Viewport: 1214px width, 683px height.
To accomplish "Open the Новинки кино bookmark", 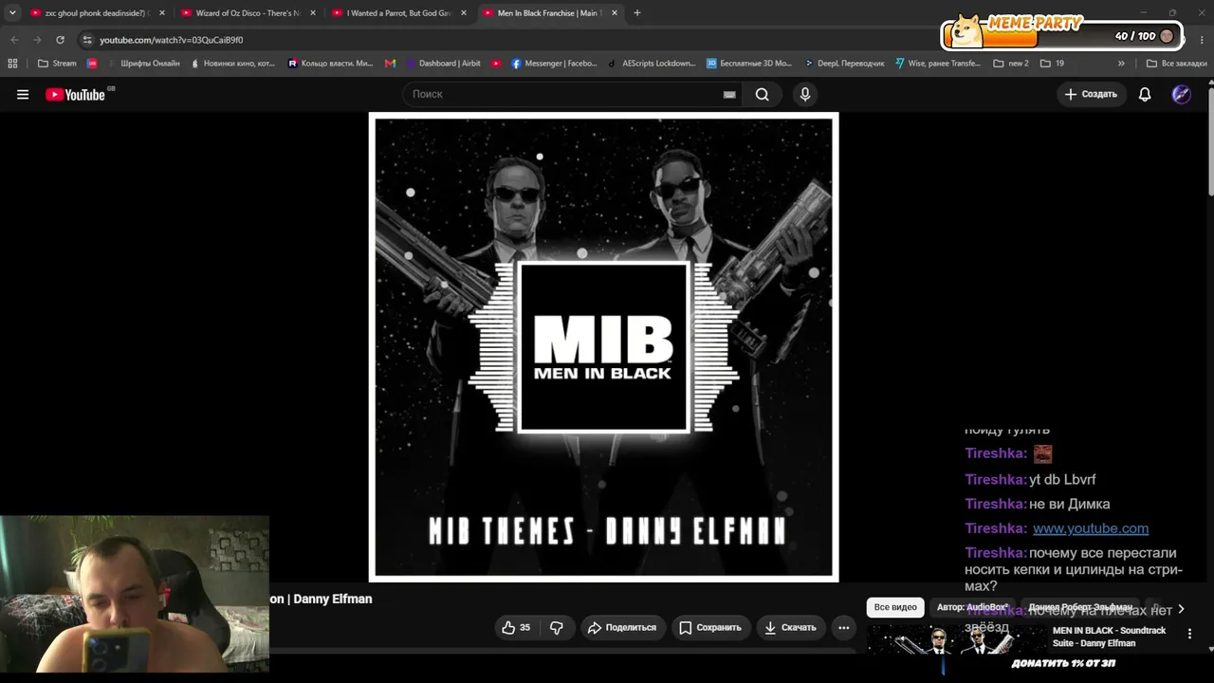I will tap(232, 64).
